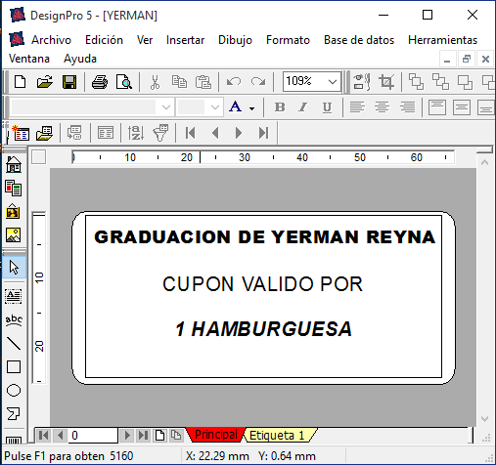496x465 pixels.
Task: Create a new document with the blank page icon
Action: coord(21,82)
